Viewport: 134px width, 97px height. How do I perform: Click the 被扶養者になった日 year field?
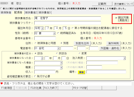click(47, 58)
